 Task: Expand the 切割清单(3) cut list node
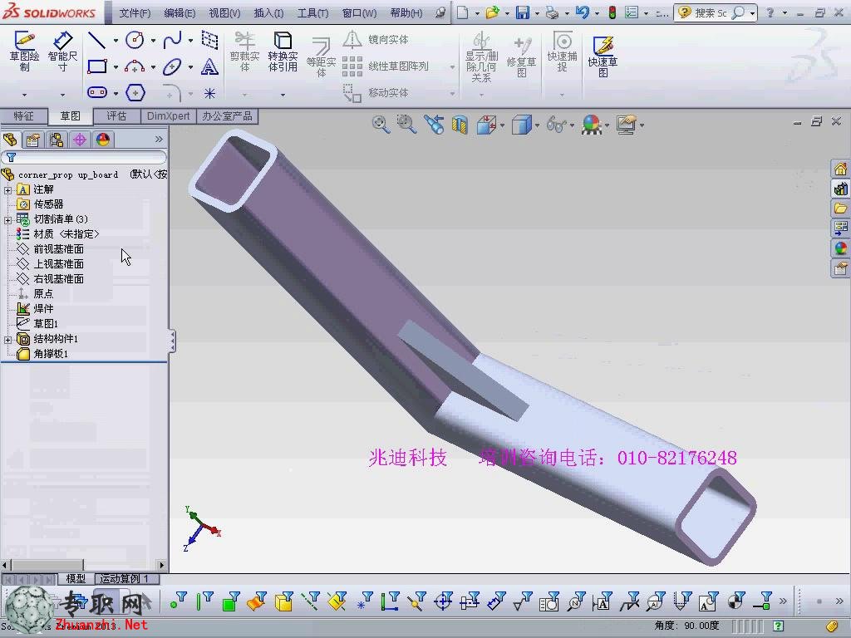point(7,219)
